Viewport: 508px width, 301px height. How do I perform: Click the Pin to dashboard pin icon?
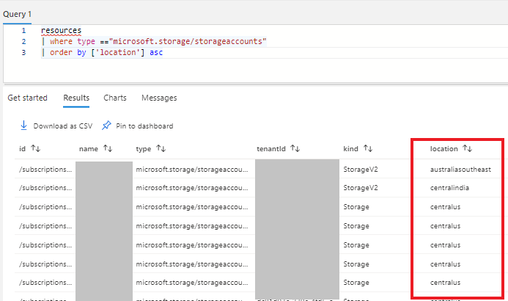(x=106, y=126)
